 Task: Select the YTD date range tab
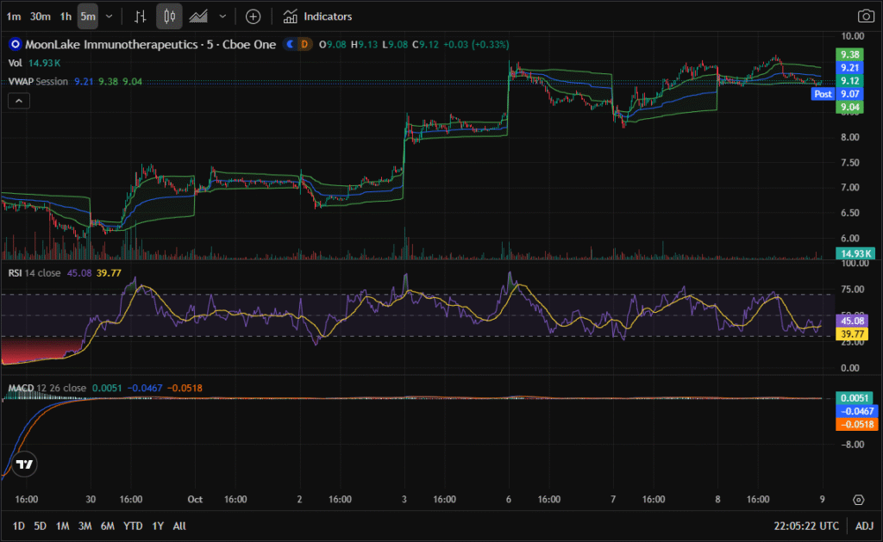133,526
